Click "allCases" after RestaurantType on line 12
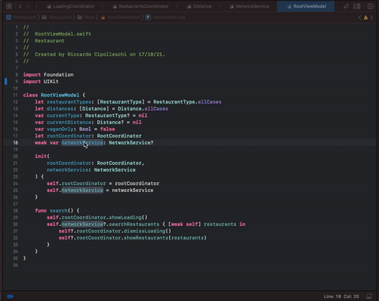The height and width of the screenshot is (301, 379). [x=210, y=102]
